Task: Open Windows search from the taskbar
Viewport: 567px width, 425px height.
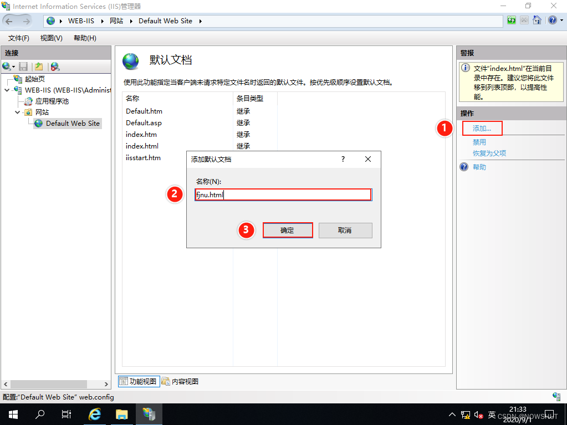Action: tap(39, 414)
